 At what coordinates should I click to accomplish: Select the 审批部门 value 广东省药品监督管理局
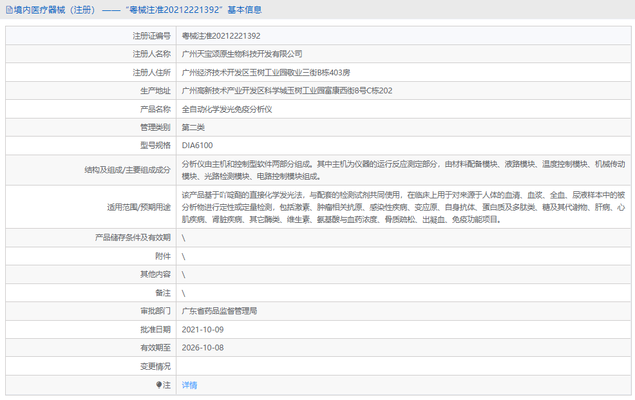tap(222, 310)
